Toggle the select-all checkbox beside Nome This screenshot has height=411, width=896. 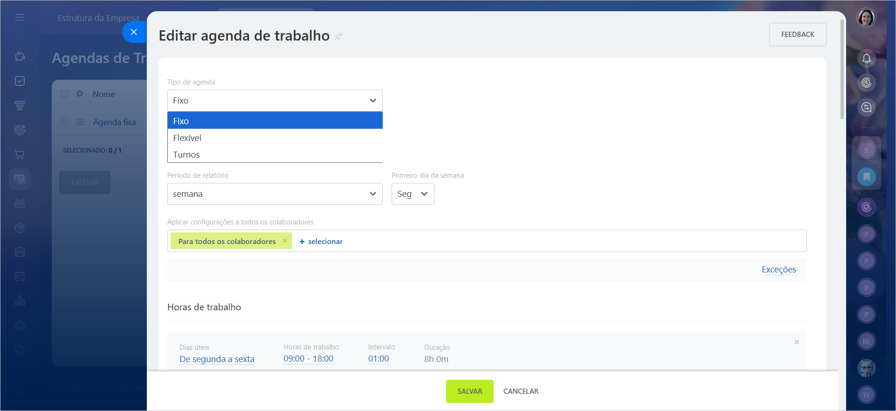coord(64,94)
